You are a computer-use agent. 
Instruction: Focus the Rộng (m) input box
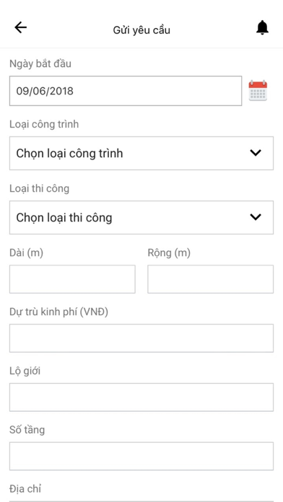(x=211, y=279)
